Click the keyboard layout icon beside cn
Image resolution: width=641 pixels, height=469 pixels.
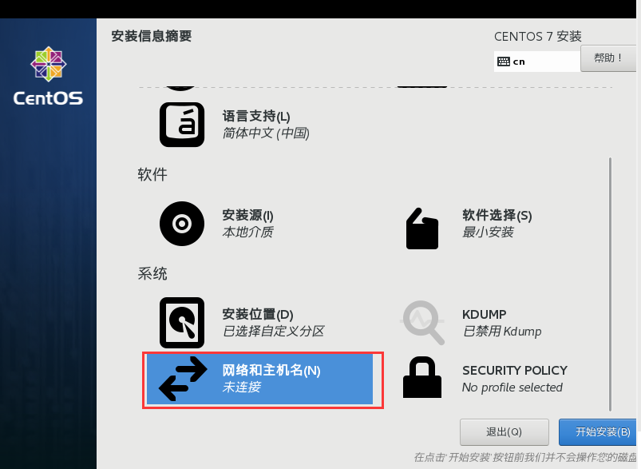point(504,62)
